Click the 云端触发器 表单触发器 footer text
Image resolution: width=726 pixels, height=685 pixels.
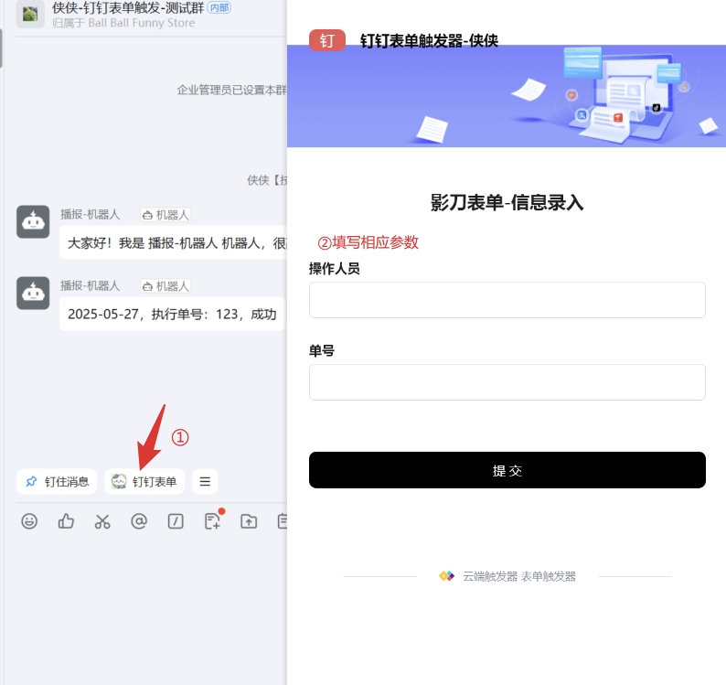pyautogui.click(x=519, y=576)
